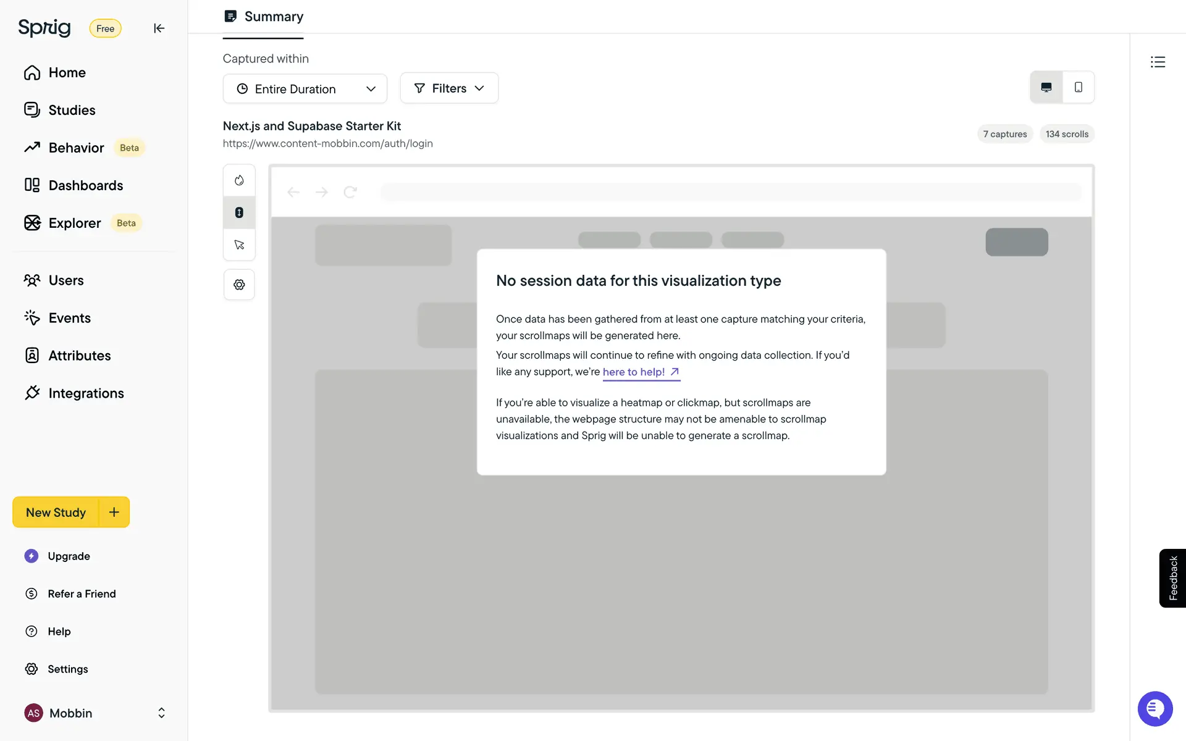This screenshot has width=1186, height=741.
Task: Open the Feedback side tab
Action: (x=1172, y=578)
